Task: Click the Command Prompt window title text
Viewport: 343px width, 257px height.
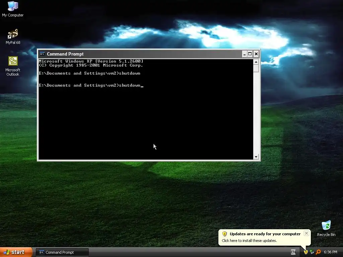Action: [65, 54]
